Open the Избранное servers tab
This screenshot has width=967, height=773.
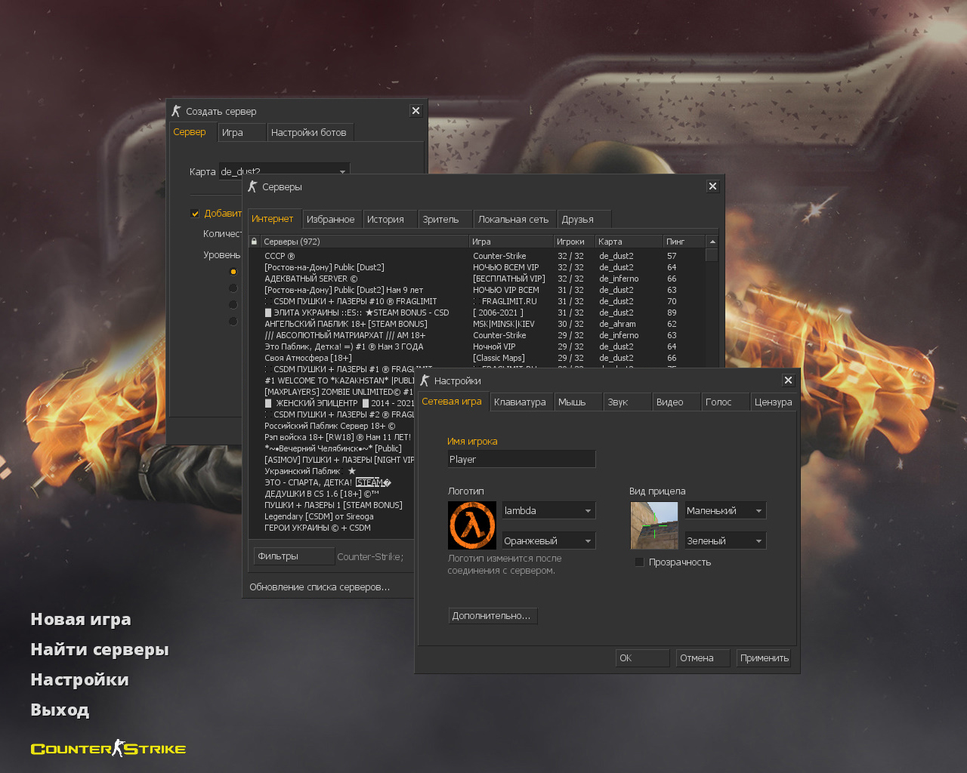tap(330, 220)
